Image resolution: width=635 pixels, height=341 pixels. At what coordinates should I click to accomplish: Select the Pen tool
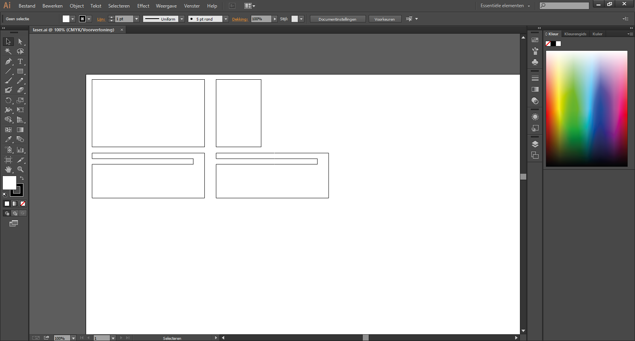8,61
